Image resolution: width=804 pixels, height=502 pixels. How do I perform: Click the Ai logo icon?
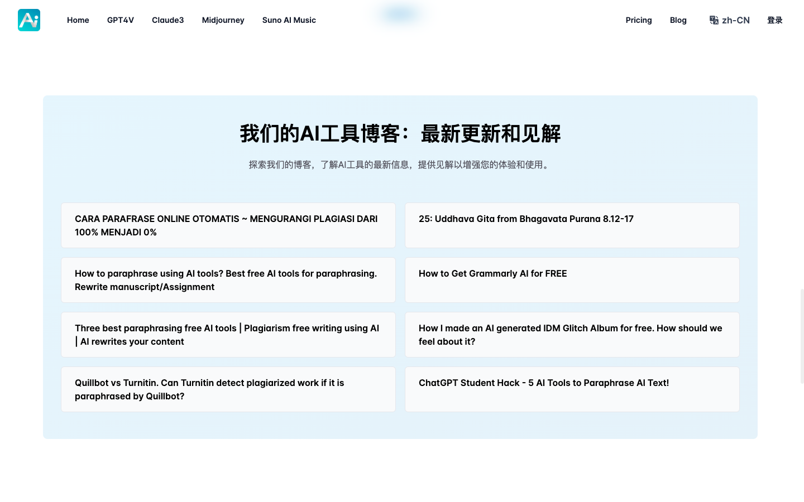point(29,20)
